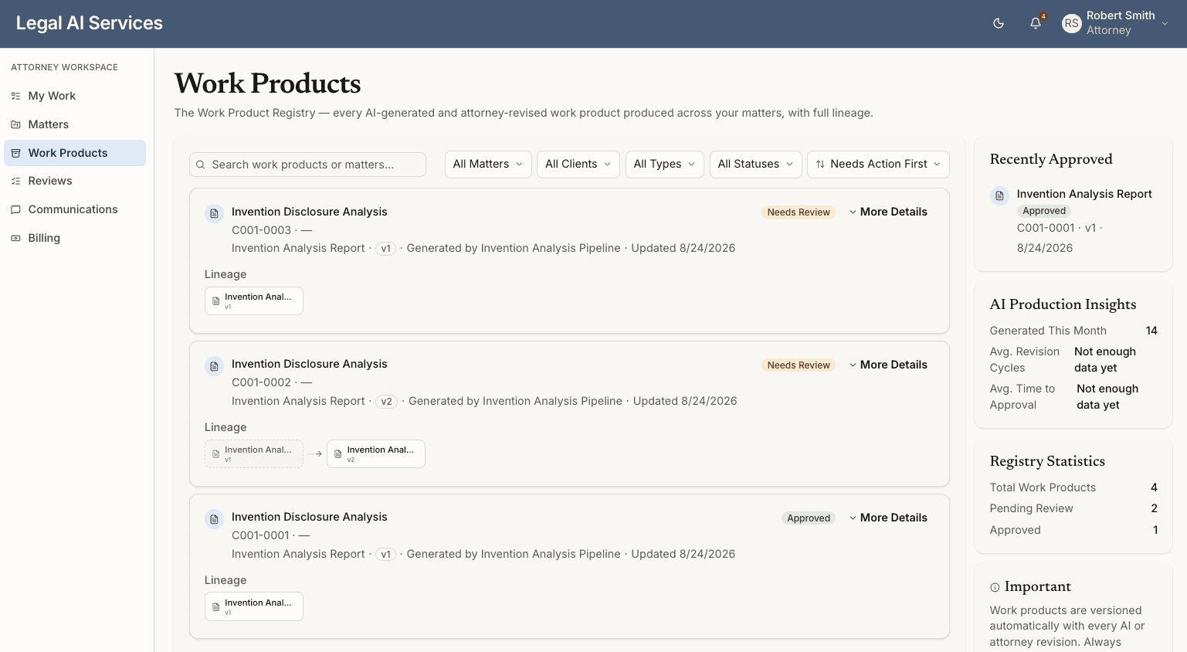Click the Important info icon

[x=995, y=587]
